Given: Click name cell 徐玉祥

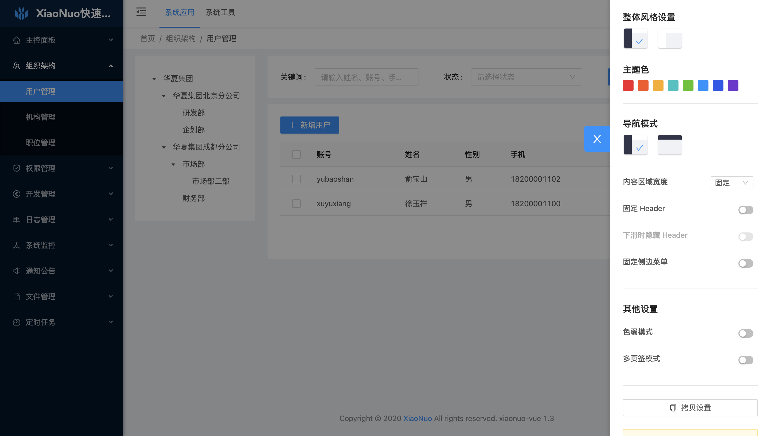Looking at the screenshot, I should [x=416, y=204].
